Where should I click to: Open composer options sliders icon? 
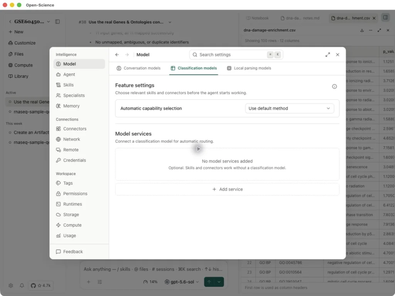point(100,282)
